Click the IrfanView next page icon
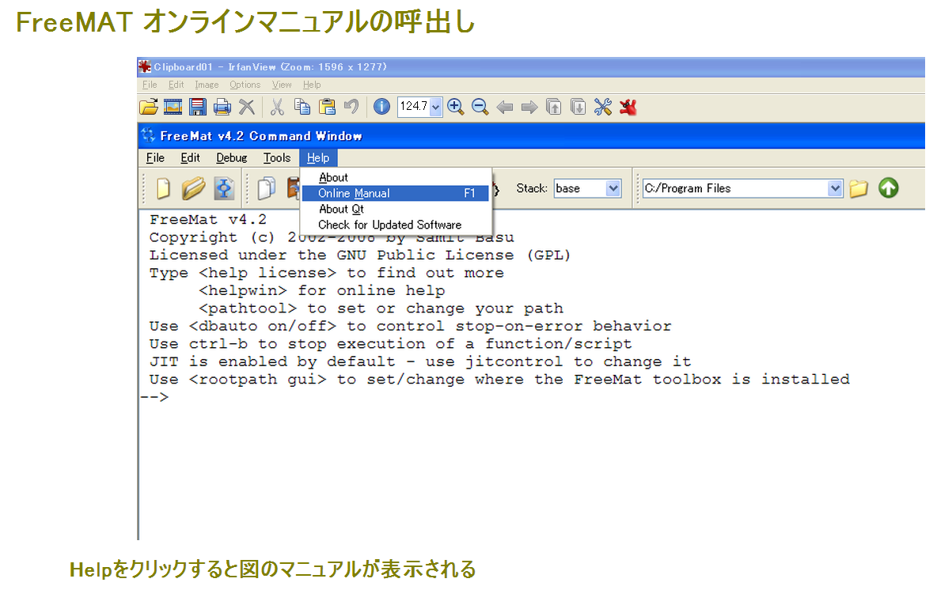This screenshot has height=590, width=937. 579,107
